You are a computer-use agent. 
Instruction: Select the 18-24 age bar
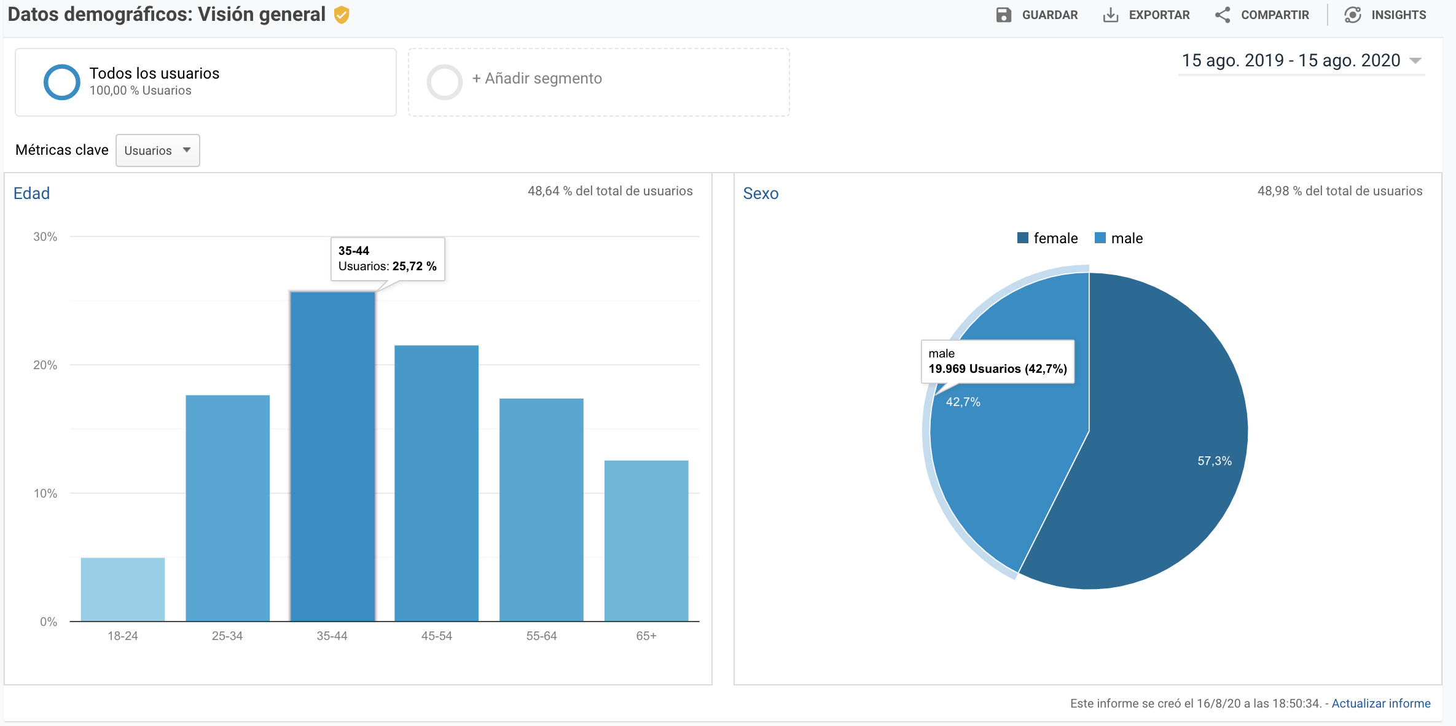pos(123,589)
